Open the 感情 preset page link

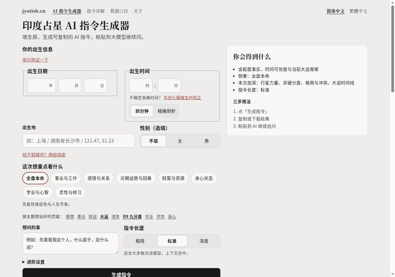tap(70, 217)
